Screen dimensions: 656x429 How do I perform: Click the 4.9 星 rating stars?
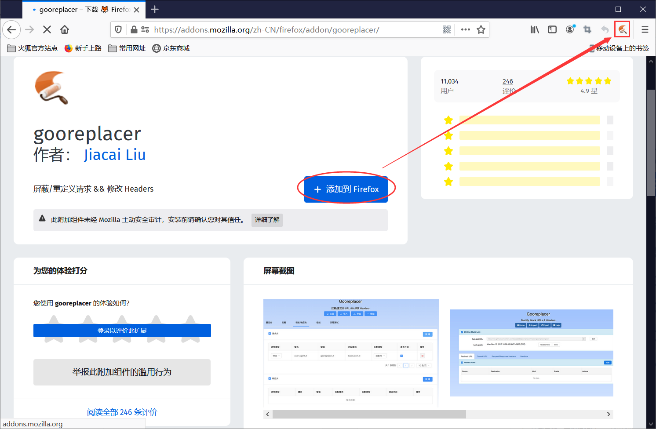589,81
